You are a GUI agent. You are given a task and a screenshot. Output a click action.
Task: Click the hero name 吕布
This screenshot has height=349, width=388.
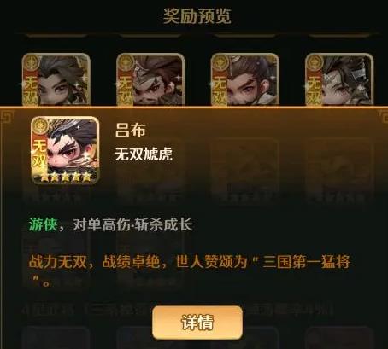[x=131, y=130]
